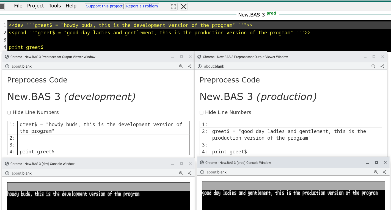Click development output line 1 greet$ code
Image resolution: width=391 pixels, height=210 pixels.
[103, 128]
